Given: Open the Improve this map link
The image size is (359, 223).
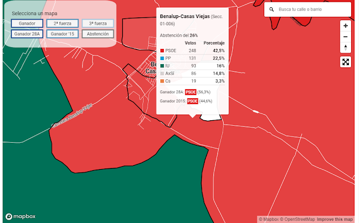Looking at the screenshot, I should tap(335, 219).
